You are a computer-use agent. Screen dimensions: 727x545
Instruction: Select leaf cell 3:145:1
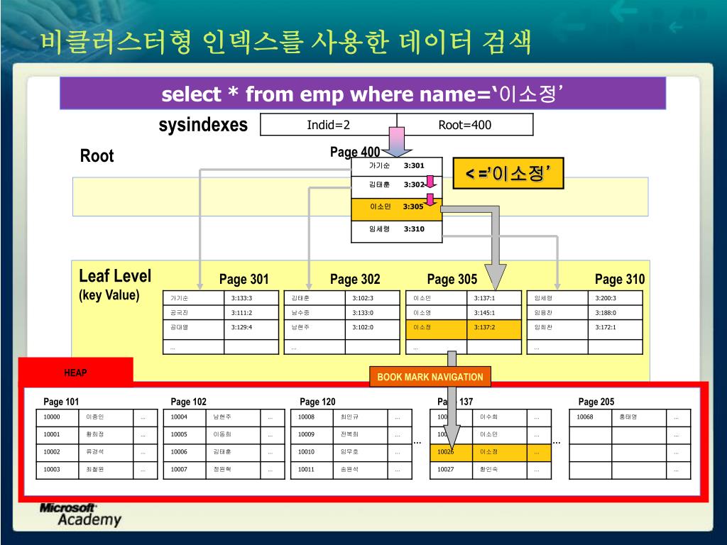[x=493, y=312]
